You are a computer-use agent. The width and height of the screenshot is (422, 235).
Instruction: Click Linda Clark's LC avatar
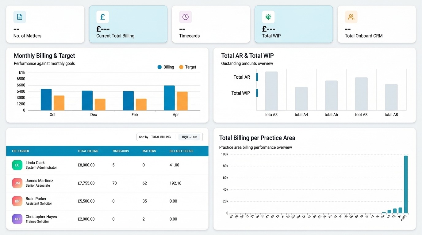click(17, 165)
